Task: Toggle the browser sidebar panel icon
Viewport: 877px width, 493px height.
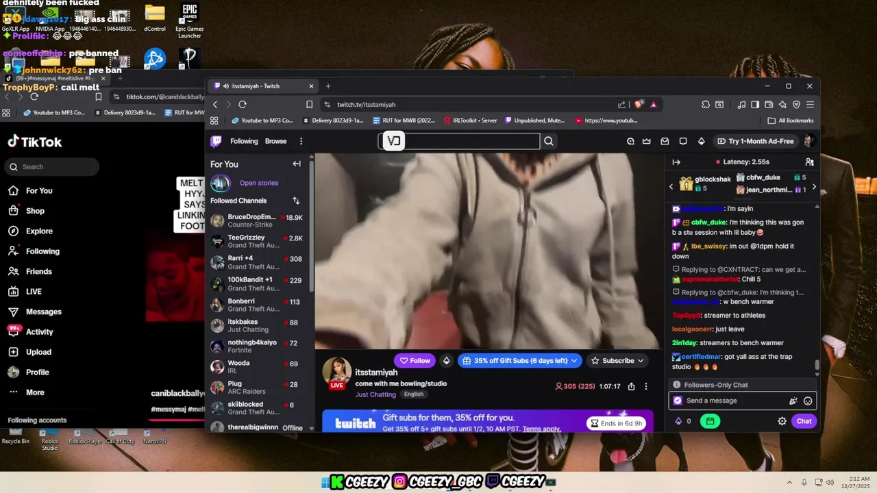Action: point(754,104)
